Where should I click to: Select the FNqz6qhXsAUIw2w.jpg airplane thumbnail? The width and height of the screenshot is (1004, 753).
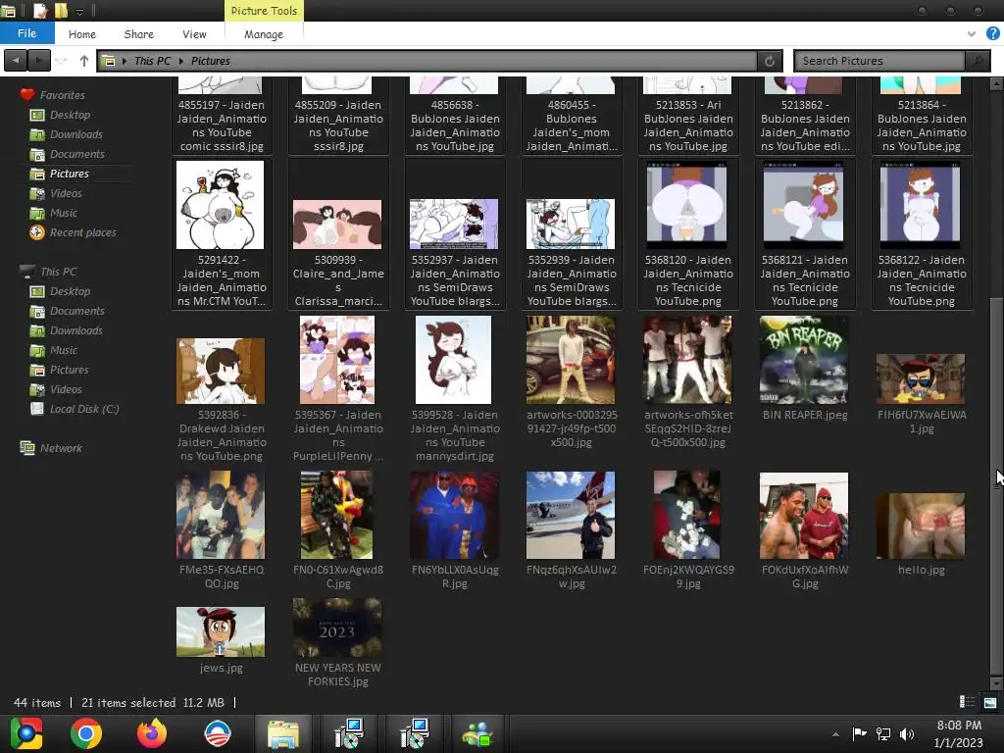coord(570,515)
